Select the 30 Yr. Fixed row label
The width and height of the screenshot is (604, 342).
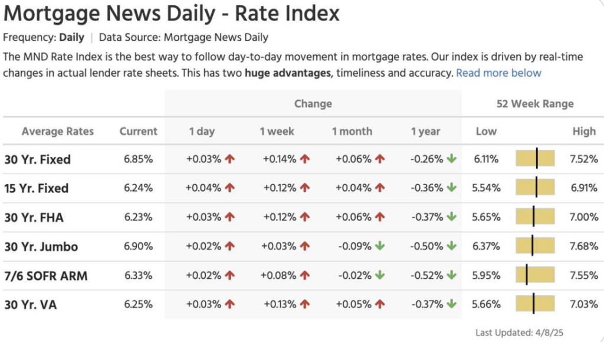tap(38, 159)
